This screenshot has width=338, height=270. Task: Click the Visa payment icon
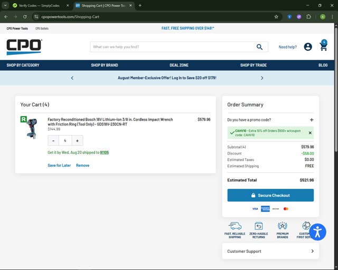255,209
